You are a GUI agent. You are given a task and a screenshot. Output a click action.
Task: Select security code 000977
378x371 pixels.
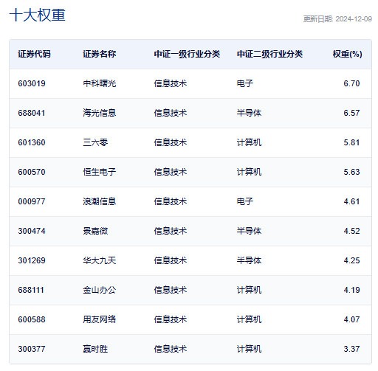tap(32, 201)
